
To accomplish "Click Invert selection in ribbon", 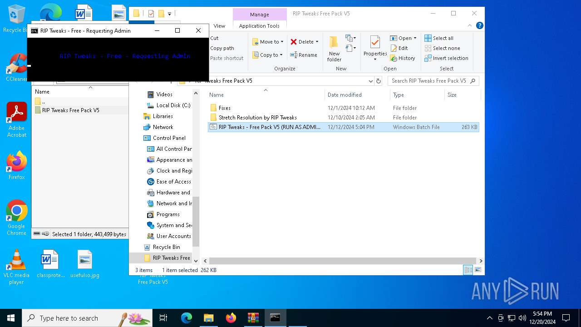I will [x=446, y=58].
